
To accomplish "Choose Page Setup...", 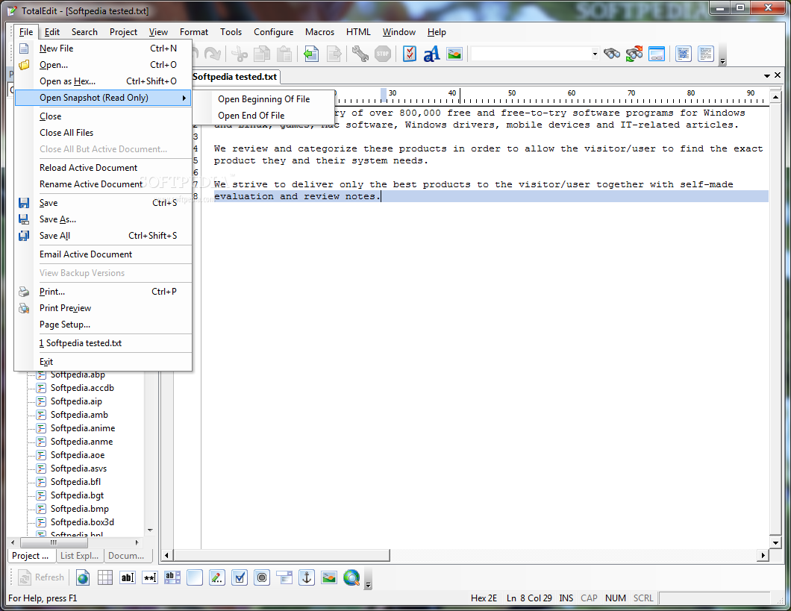I will click(x=104, y=325).
